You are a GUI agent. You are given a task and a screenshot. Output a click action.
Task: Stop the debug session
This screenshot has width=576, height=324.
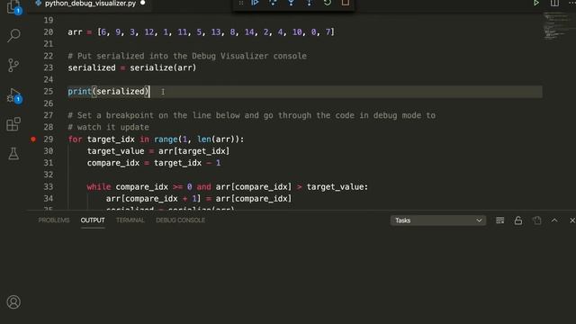(x=346, y=3)
